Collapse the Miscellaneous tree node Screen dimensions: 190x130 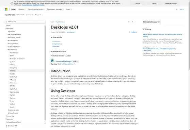point(7,50)
